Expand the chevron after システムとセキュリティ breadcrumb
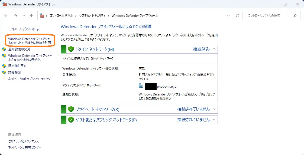304x155 pixels. pyautogui.click(x=109, y=16)
